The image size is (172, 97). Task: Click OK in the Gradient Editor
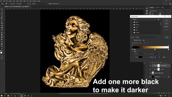coord(167,20)
